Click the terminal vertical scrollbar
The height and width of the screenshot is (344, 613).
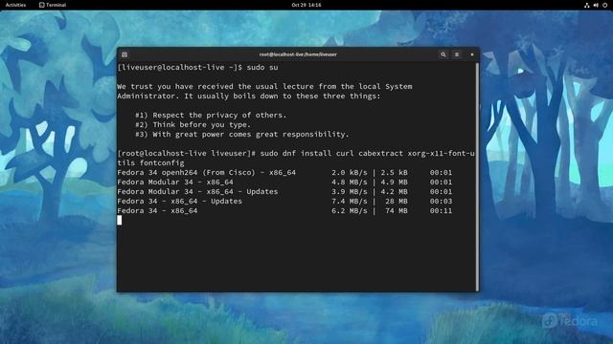tap(477, 176)
